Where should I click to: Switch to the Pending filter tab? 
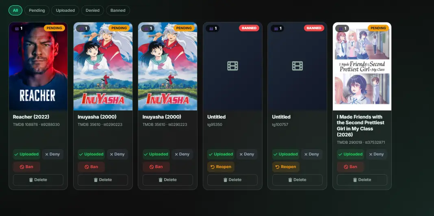point(37,10)
